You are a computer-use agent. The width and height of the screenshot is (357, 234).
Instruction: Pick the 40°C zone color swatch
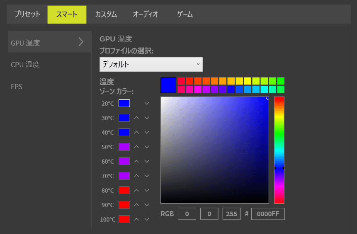coord(124,133)
